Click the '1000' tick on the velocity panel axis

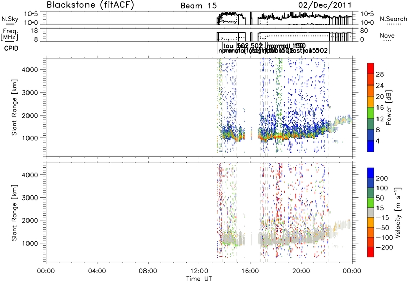30,243
